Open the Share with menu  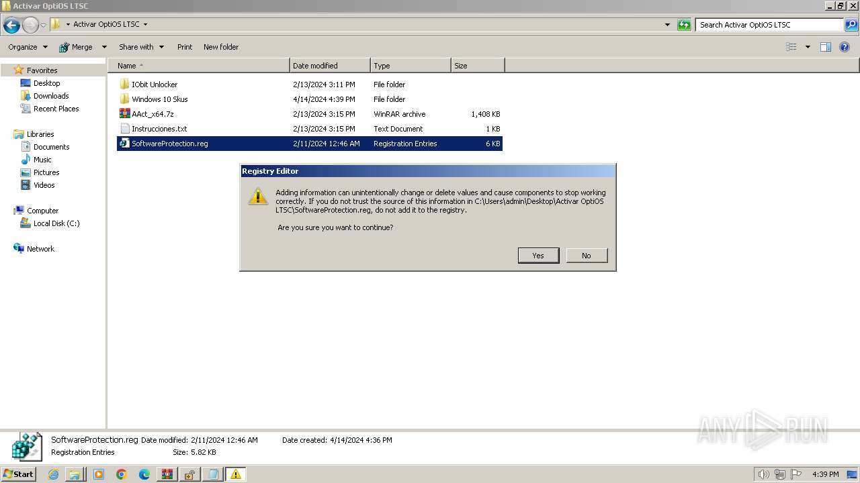point(141,47)
